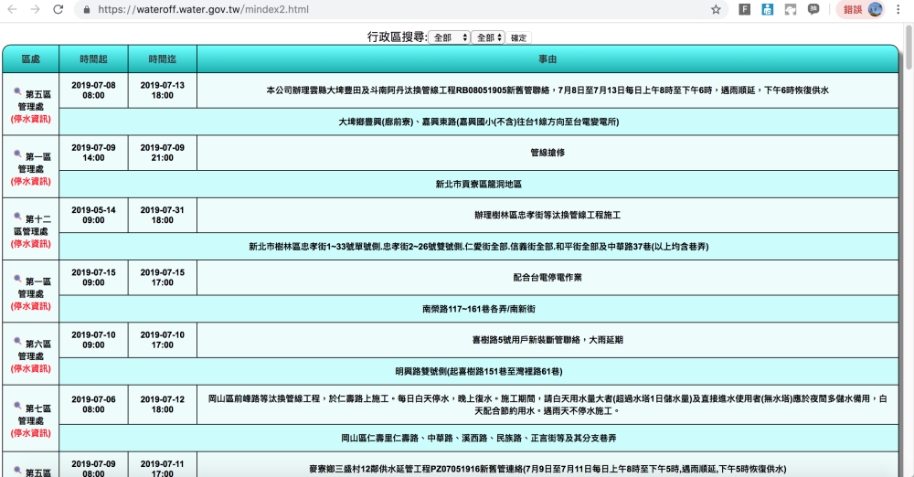Screen dimensions: 914x477
Task: Click the 錯誤 profile button
Action: coord(863,9)
